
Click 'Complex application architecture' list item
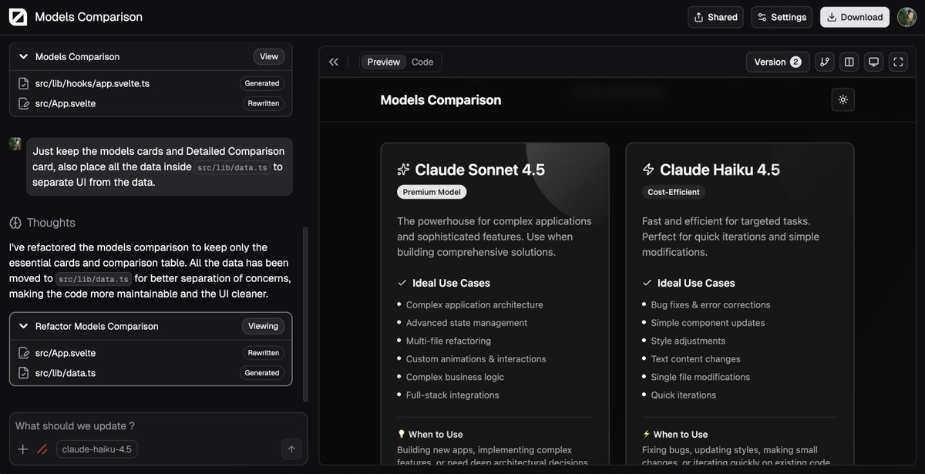tap(475, 304)
